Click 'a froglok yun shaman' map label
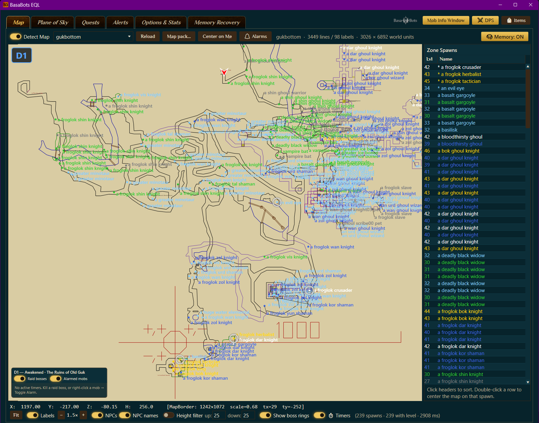The image size is (539, 423). tap(289, 313)
